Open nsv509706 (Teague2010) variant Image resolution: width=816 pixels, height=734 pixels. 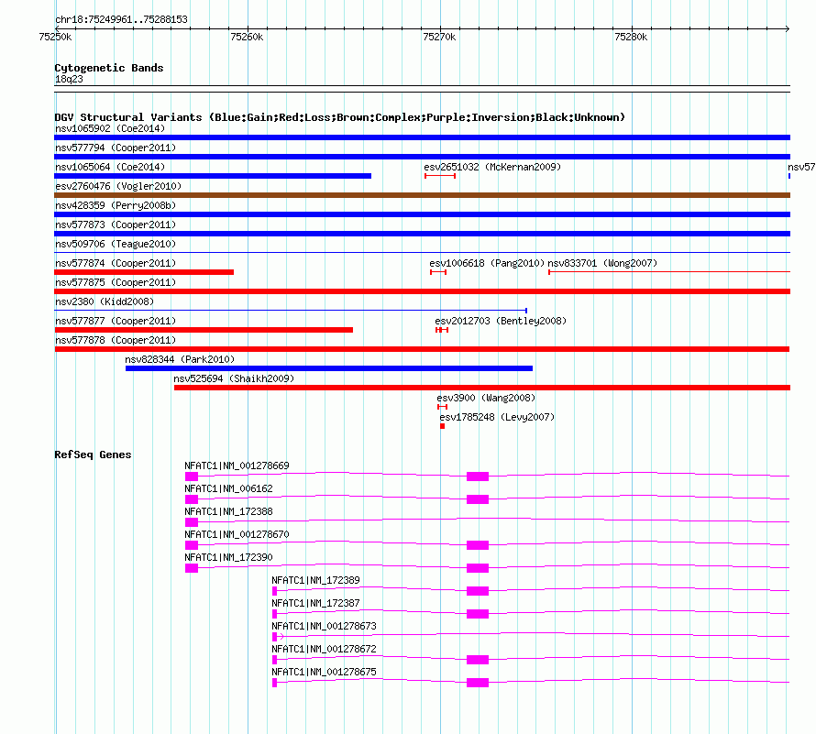[x=116, y=244]
